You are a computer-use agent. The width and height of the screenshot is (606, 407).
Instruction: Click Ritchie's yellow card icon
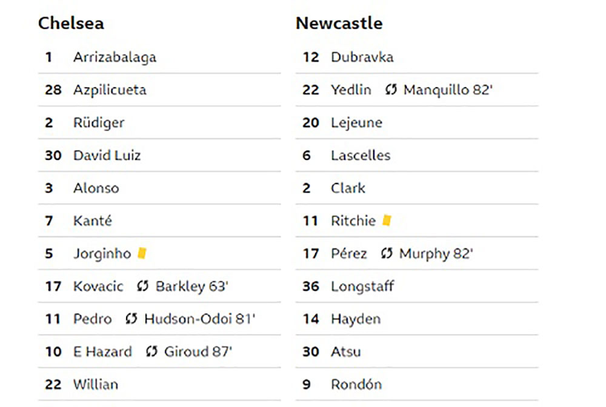click(387, 220)
